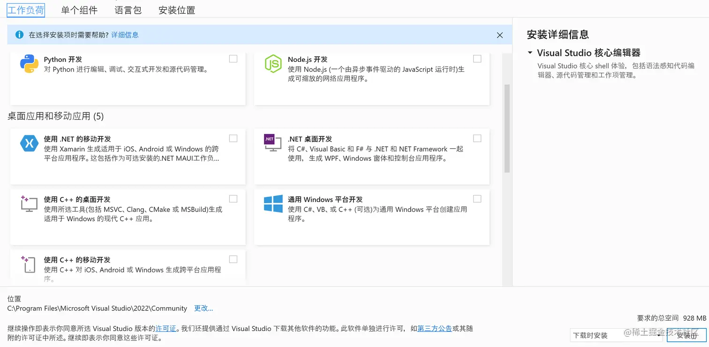Enable 使用 .NET 的移动开发 checkbox
Viewport: 709px width, 347px height.
pyautogui.click(x=233, y=138)
